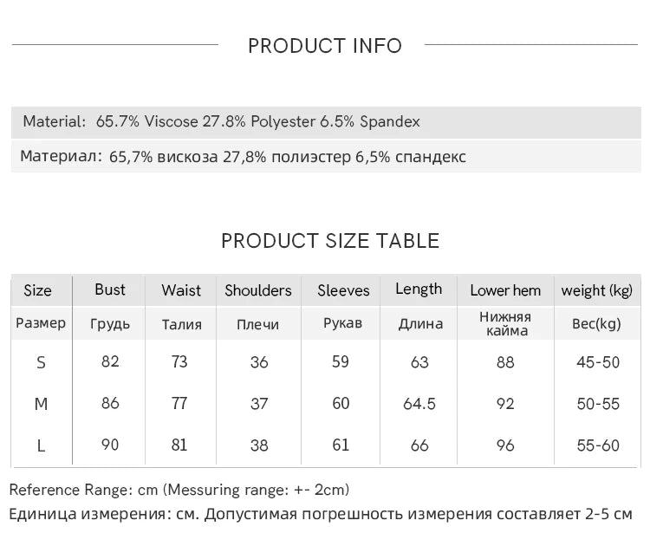The image size is (650, 546).
Task: Select the Russian Материал composition row
Action: (x=244, y=157)
